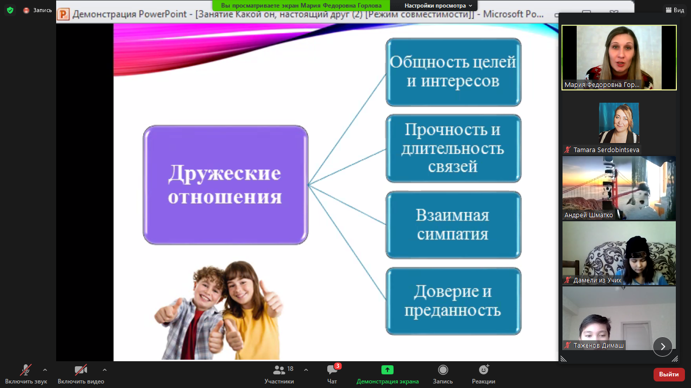
Task: Expand audio options arrow beside Включить звук
Action: (x=45, y=370)
